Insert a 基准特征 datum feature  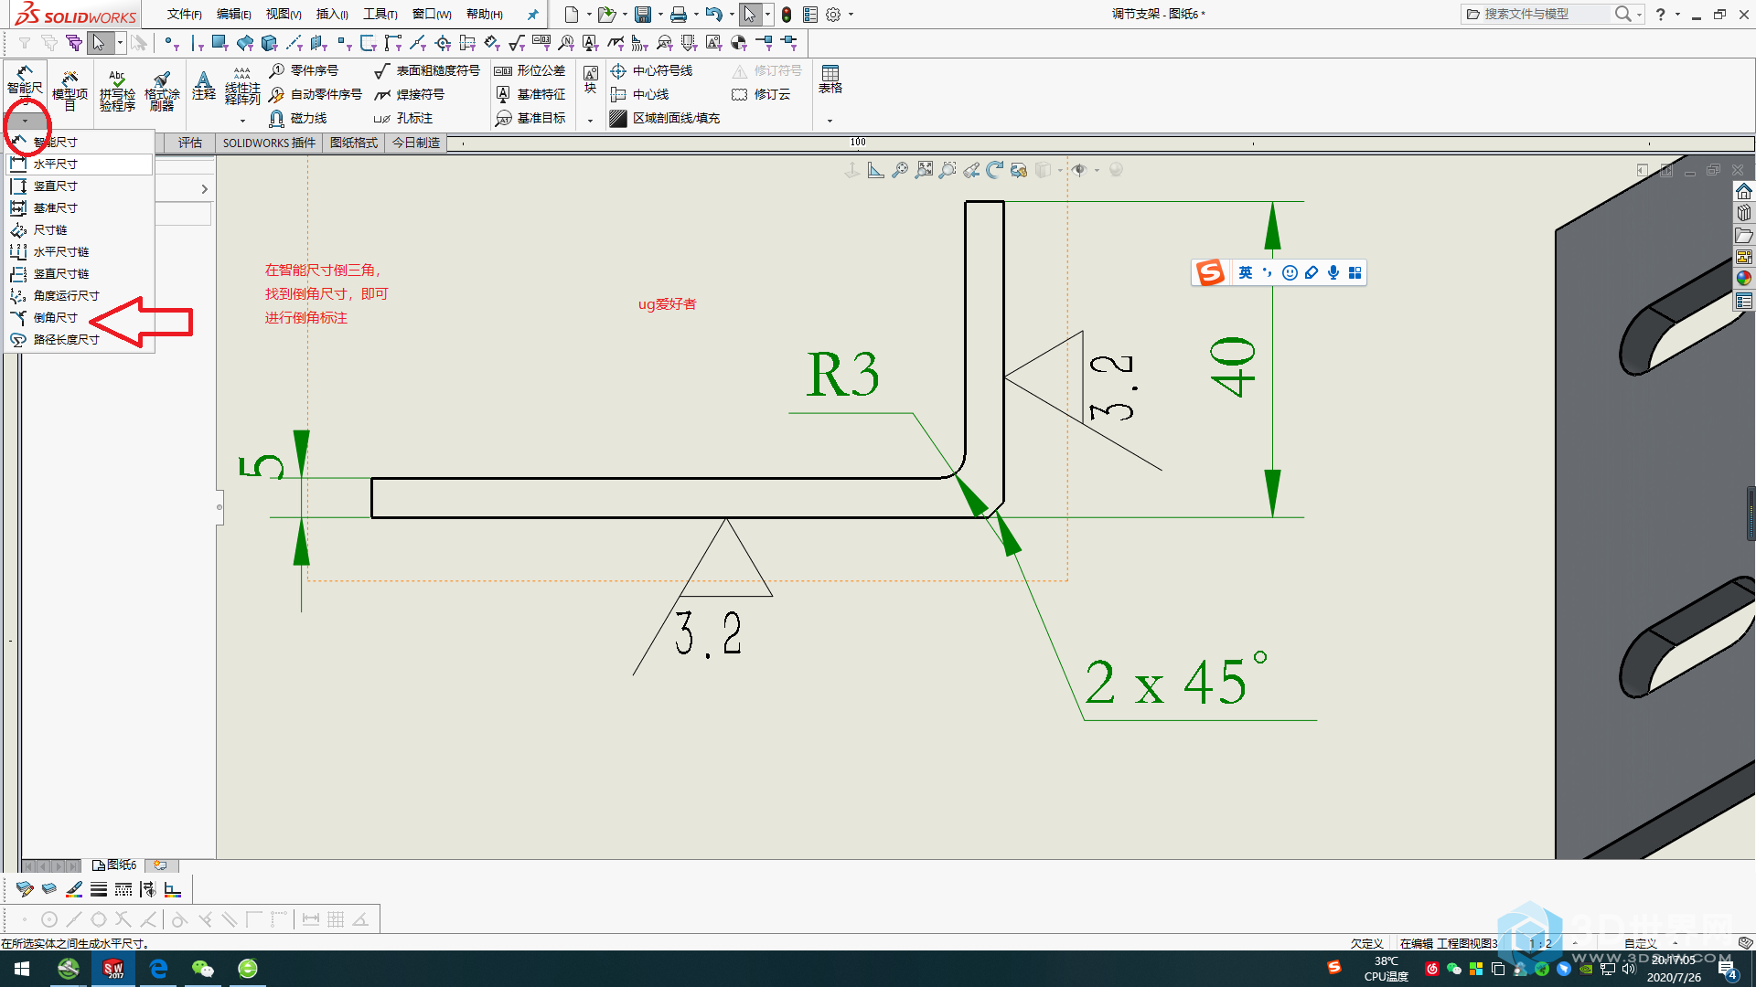pos(530,94)
